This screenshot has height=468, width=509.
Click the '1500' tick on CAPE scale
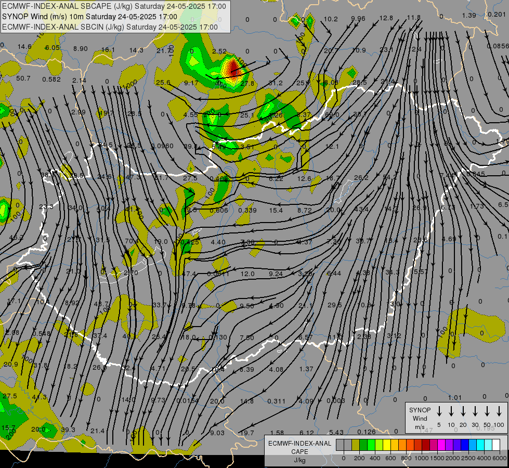coord(437,458)
